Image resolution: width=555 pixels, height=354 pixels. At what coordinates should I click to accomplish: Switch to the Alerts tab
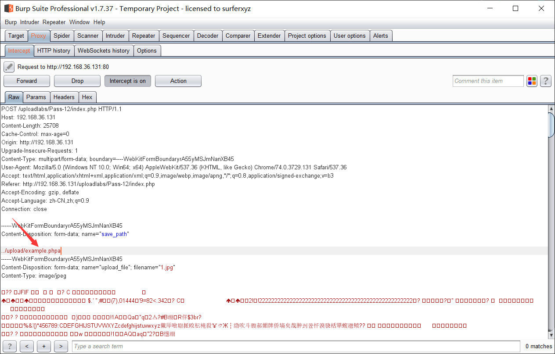381,36
